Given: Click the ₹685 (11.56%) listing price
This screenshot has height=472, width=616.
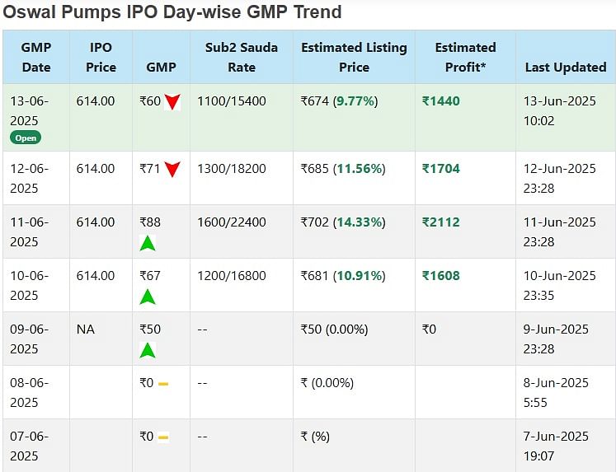Looking at the screenshot, I should tap(343, 169).
